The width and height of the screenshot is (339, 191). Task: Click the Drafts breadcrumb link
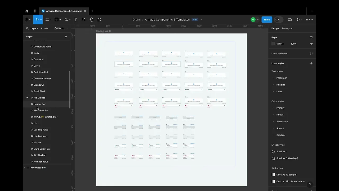click(x=137, y=20)
